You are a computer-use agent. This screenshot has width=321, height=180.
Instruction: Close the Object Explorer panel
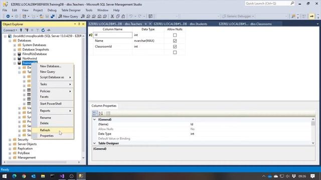pos(83,24)
